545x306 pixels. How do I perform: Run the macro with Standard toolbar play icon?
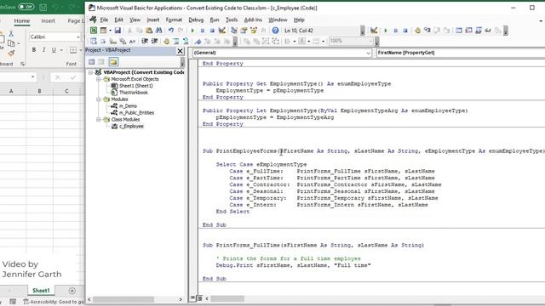click(x=192, y=31)
